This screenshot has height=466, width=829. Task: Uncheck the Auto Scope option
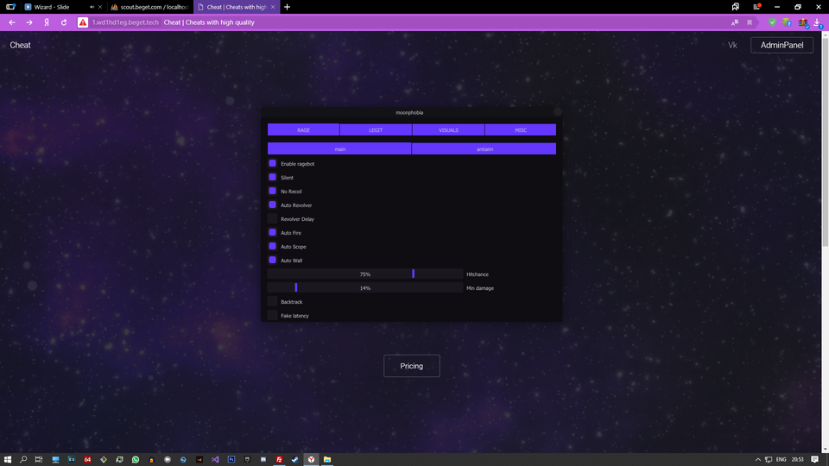pyautogui.click(x=272, y=247)
